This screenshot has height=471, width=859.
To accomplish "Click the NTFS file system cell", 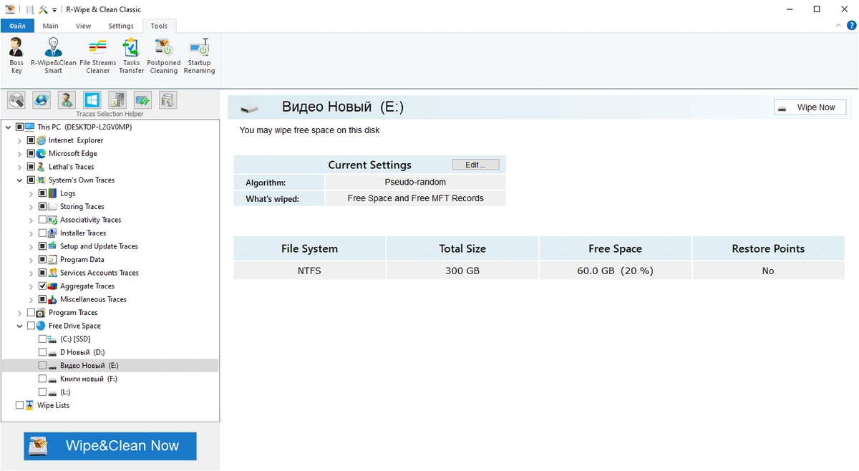I will point(310,271).
